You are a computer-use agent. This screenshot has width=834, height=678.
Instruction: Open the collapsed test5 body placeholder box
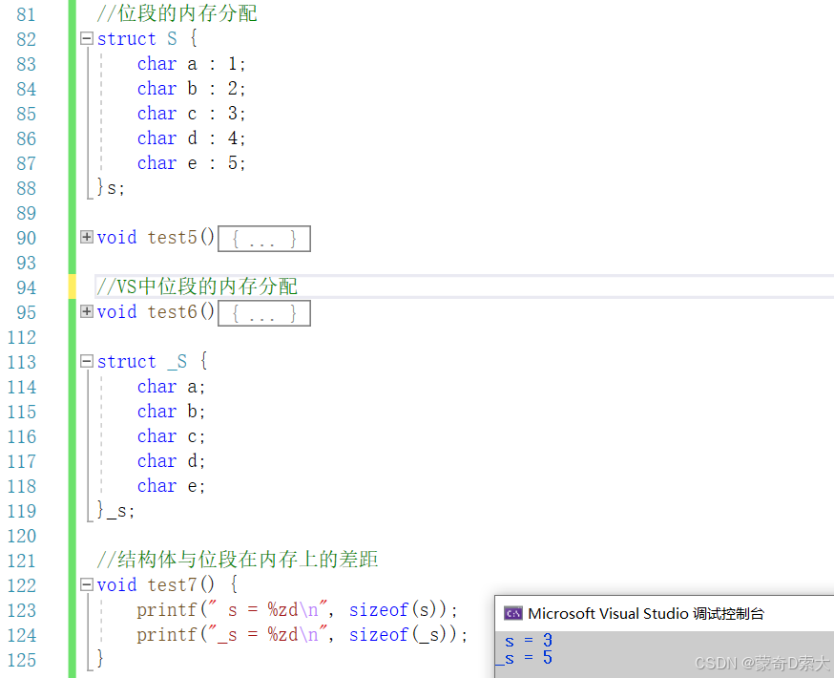click(264, 239)
